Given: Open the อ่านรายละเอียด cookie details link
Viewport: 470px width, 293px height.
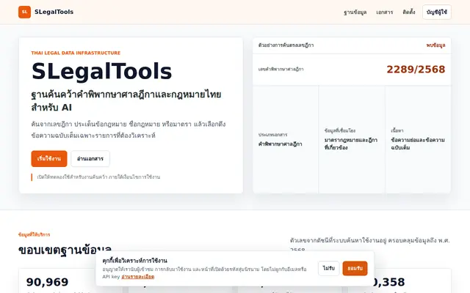Looking at the screenshot, I should (138, 277).
